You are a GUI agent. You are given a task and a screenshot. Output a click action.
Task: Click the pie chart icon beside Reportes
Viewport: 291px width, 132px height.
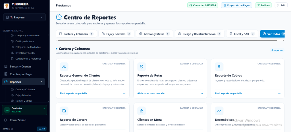[6, 82]
